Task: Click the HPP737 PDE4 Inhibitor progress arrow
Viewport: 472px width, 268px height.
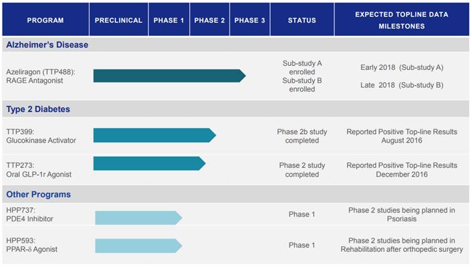Action: 138,218
